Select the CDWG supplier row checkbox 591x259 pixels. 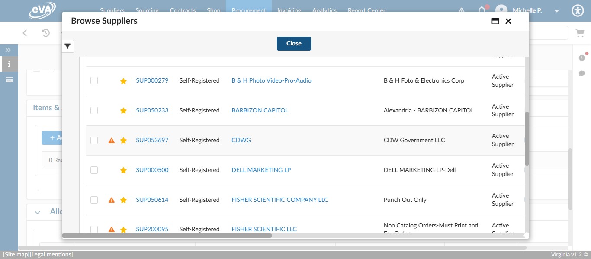[x=94, y=140]
